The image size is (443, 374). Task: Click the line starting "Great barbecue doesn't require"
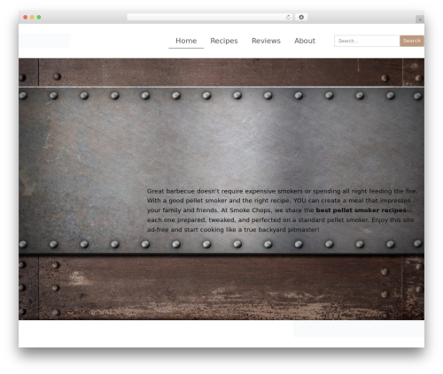coord(282,191)
